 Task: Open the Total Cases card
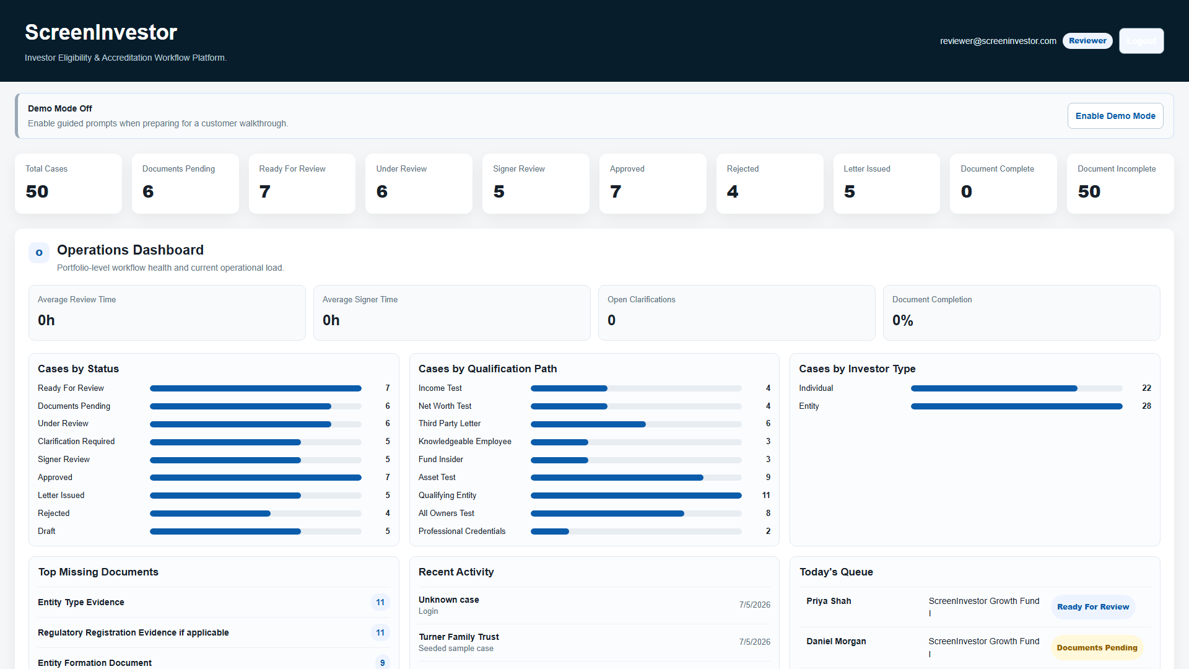tap(68, 183)
